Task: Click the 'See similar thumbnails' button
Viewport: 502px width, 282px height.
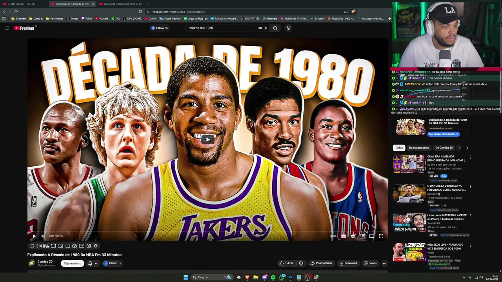Action: (443, 134)
